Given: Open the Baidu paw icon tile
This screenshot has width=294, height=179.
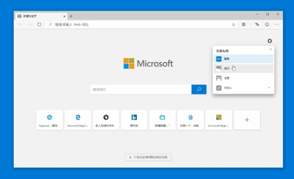Looking at the screenshot, I should pos(191,120).
